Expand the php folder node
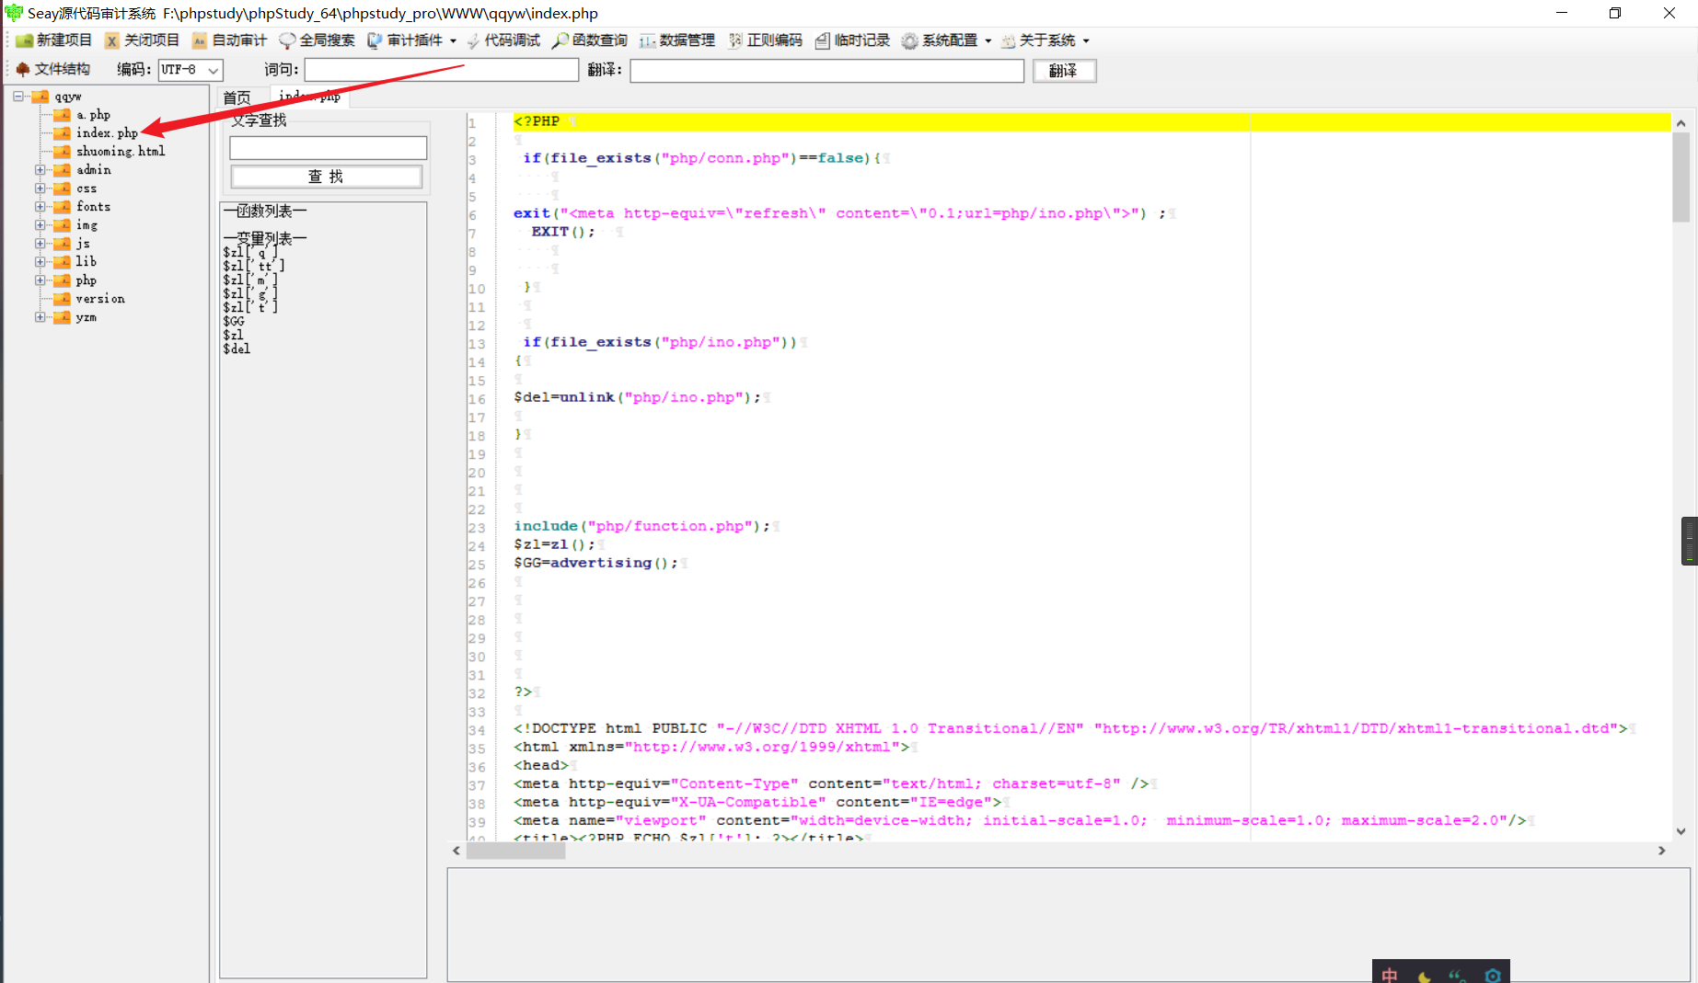The height and width of the screenshot is (983, 1698). coord(40,280)
